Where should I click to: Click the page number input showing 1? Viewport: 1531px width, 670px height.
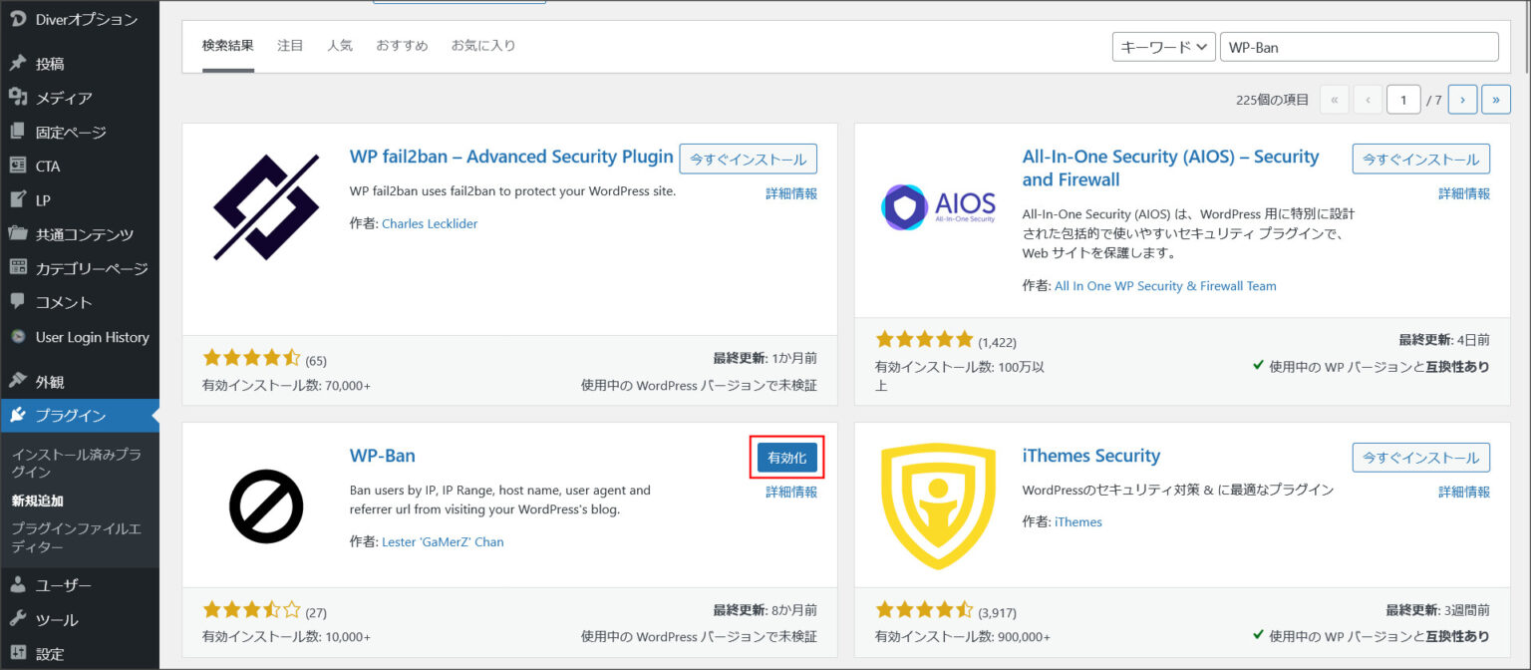(x=1403, y=99)
